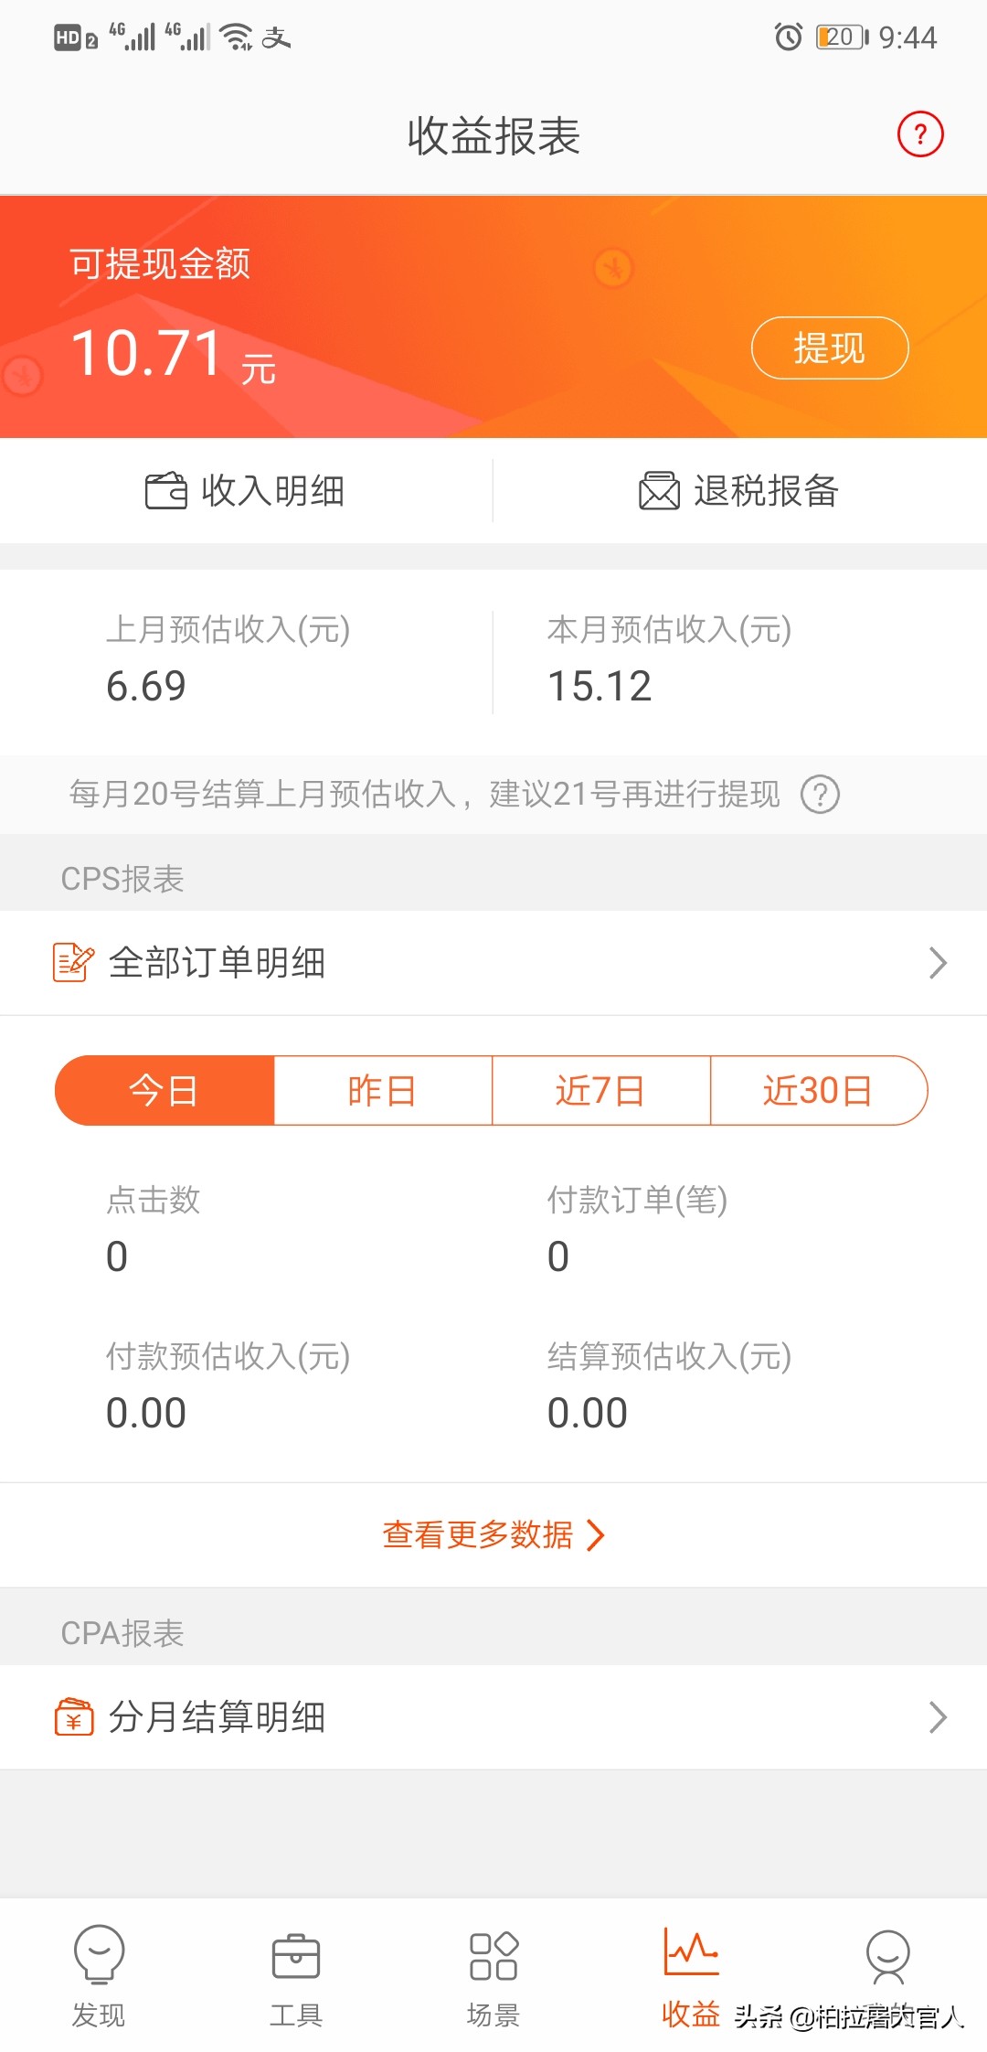Expand 全部订单明细 details via chevron

point(938,961)
